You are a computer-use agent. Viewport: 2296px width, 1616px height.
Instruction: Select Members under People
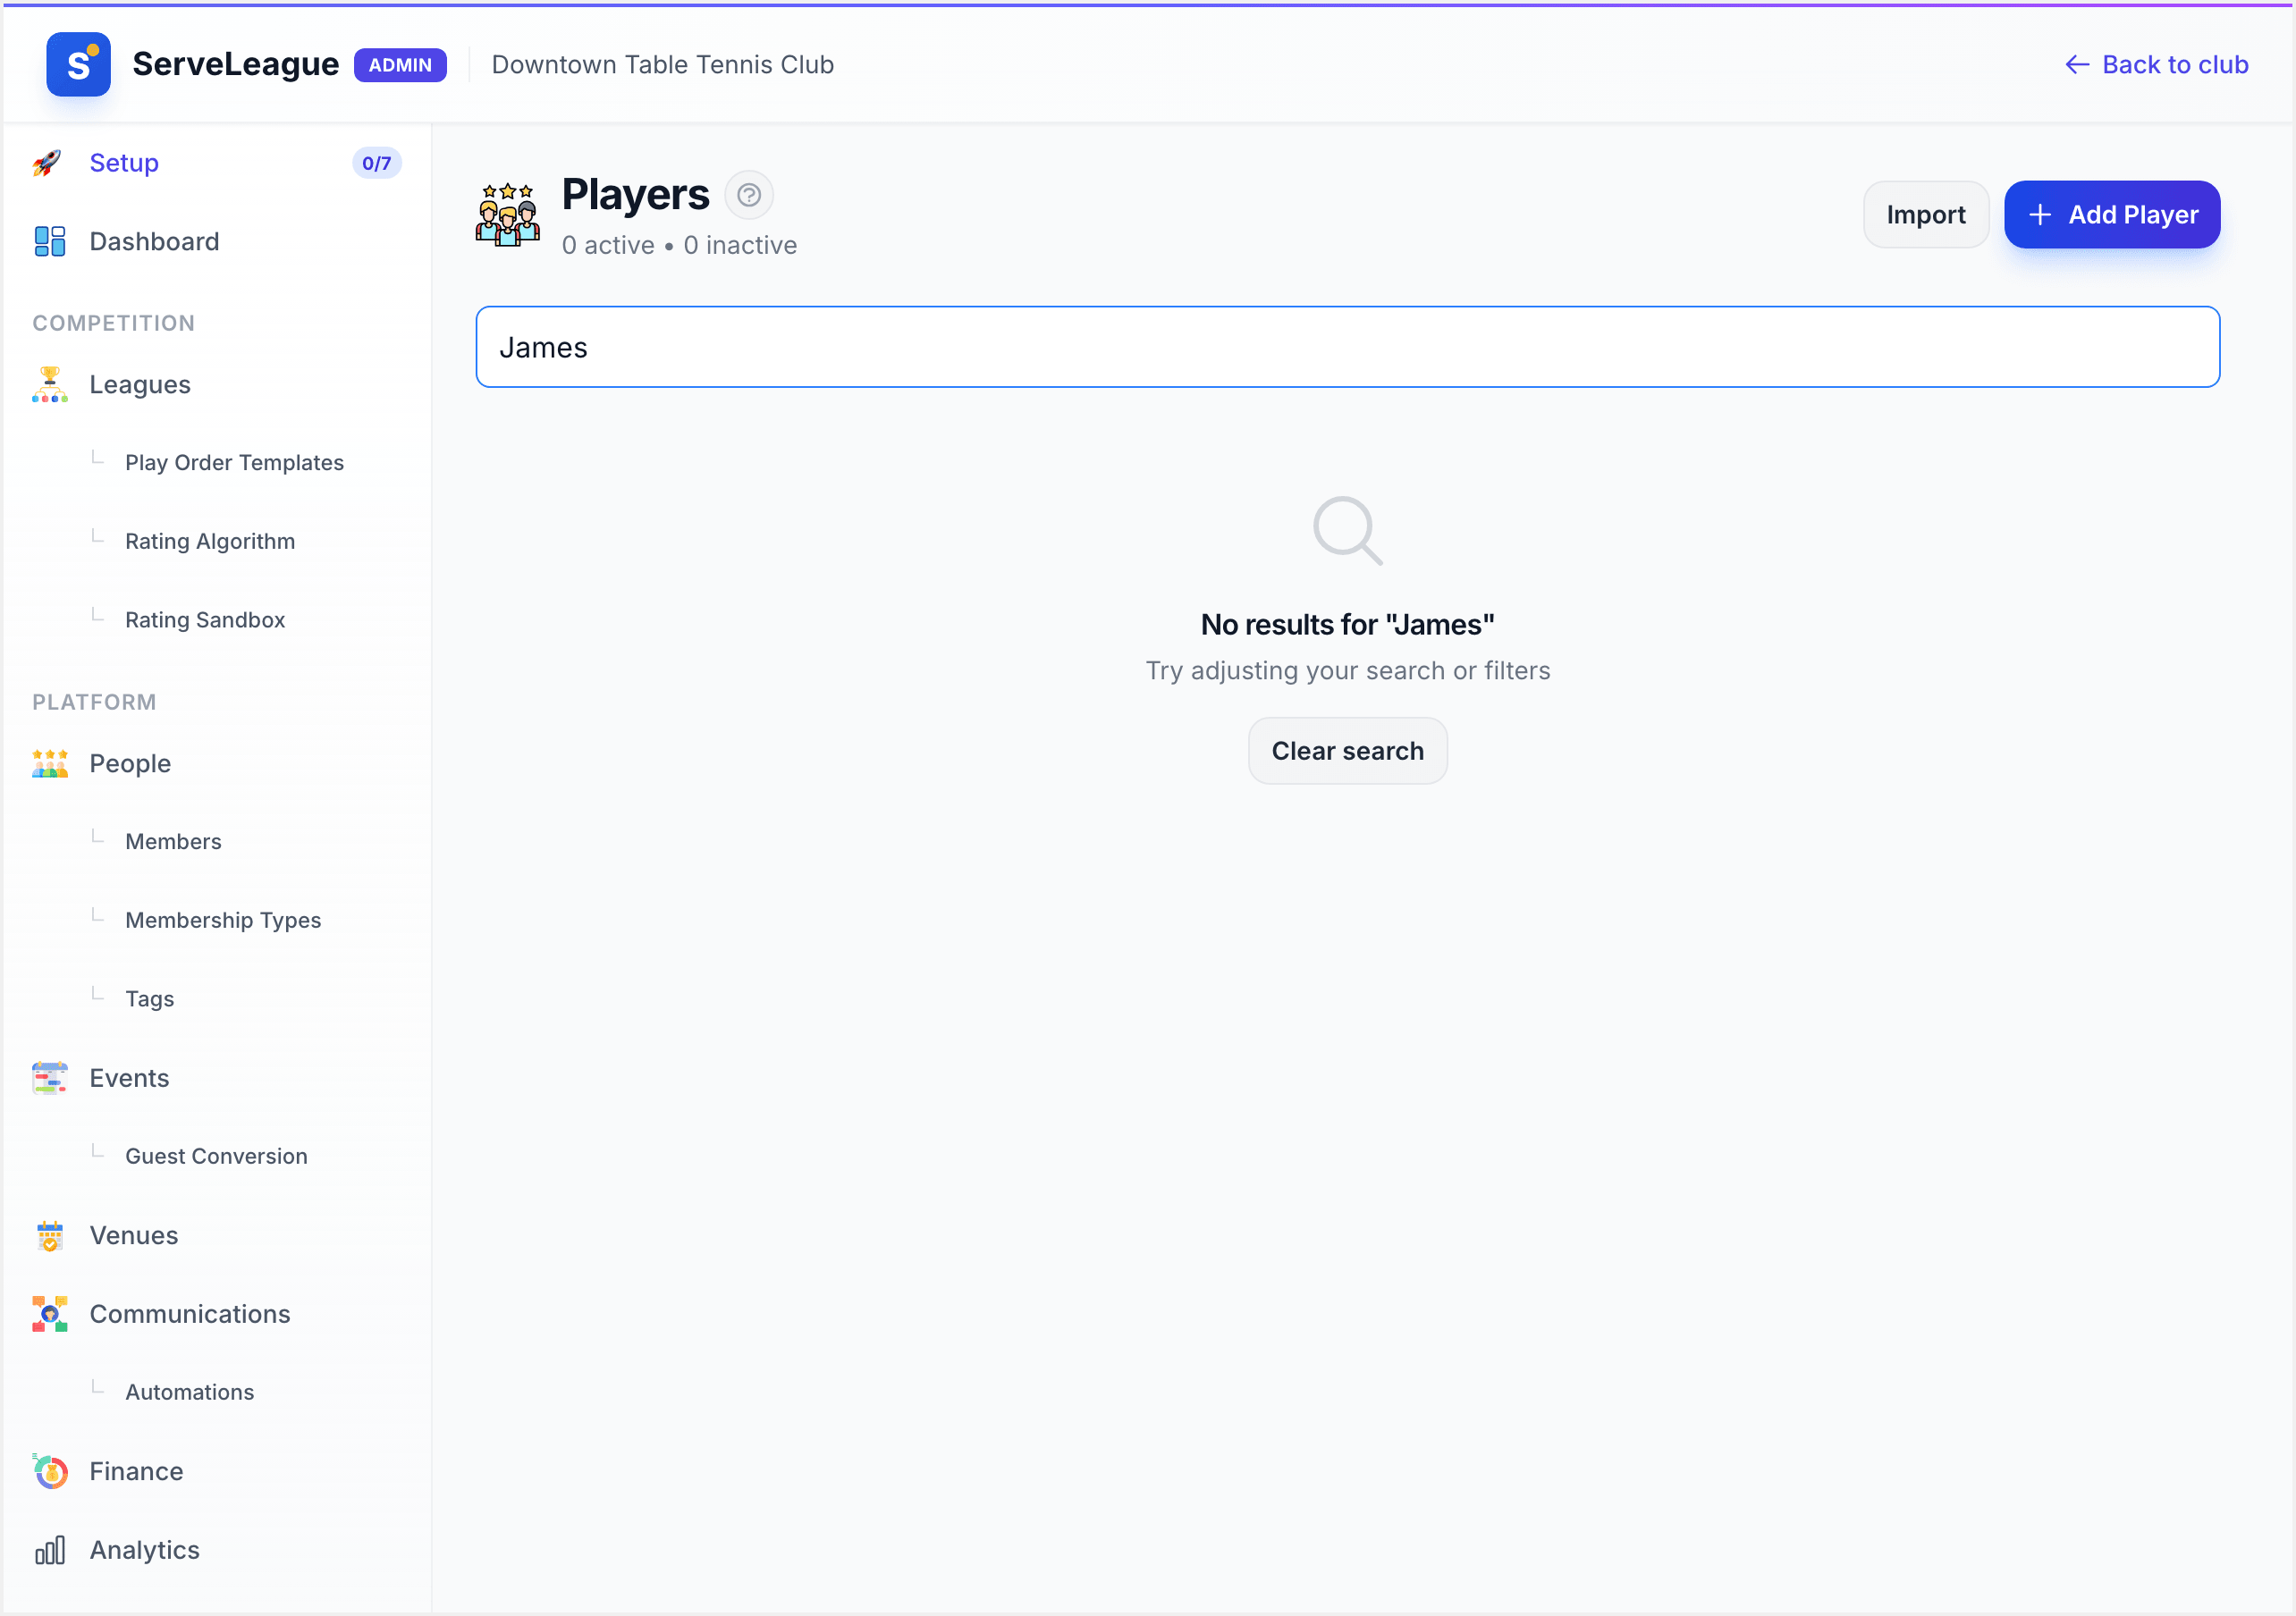173,841
